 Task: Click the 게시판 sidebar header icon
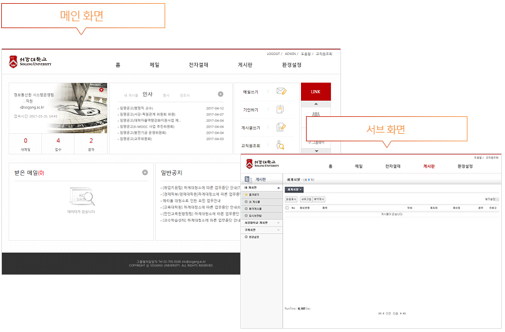(x=248, y=179)
